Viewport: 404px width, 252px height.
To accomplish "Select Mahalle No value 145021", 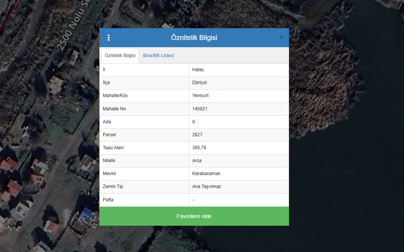I will click(x=200, y=109).
